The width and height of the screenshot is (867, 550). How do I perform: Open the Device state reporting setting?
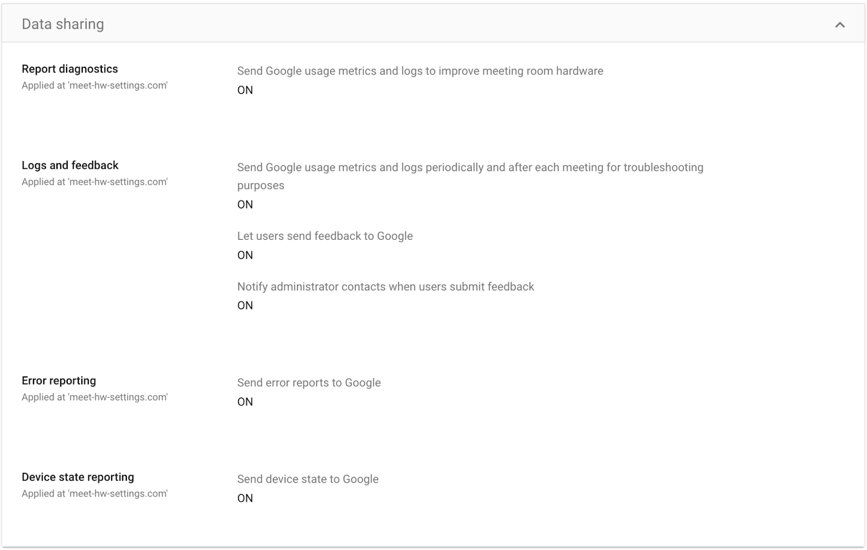pos(78,477)
